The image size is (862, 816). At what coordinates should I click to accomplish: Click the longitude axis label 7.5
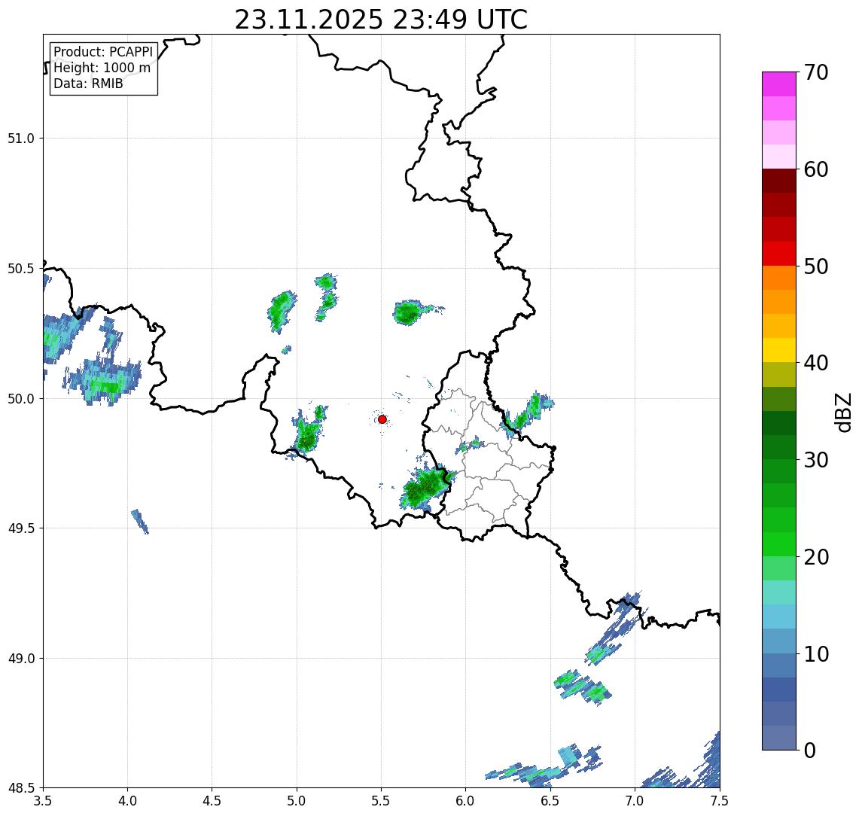coord(720,801)
